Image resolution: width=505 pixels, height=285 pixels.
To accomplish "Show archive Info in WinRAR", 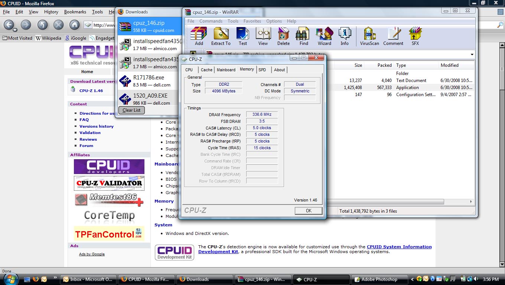I will tap(345, 36).
